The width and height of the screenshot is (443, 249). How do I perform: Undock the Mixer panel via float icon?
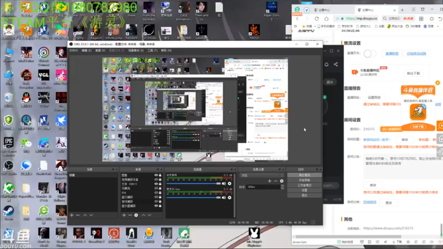coord(231,169)
